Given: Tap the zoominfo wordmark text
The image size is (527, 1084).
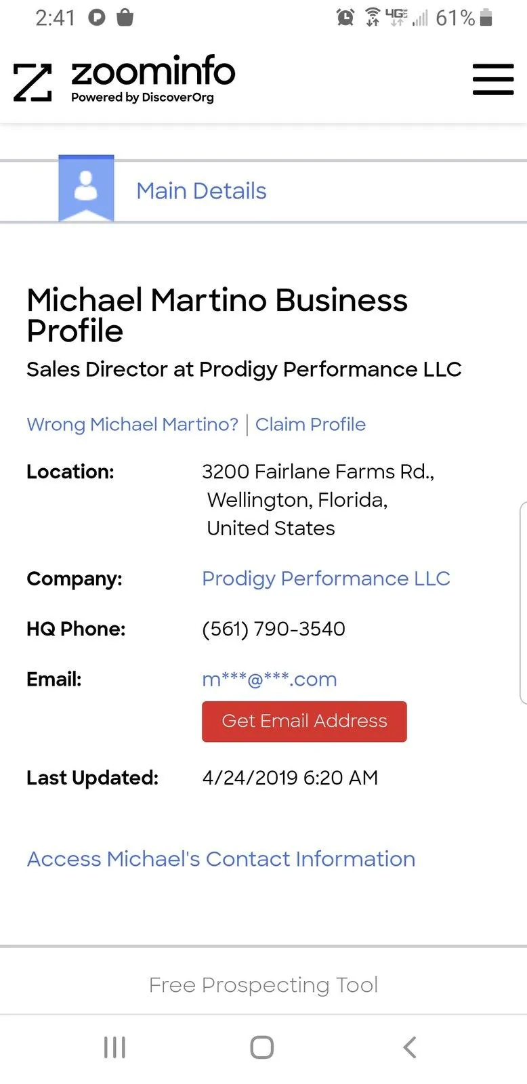Looking at the screenshot, I should coord(153,70).
